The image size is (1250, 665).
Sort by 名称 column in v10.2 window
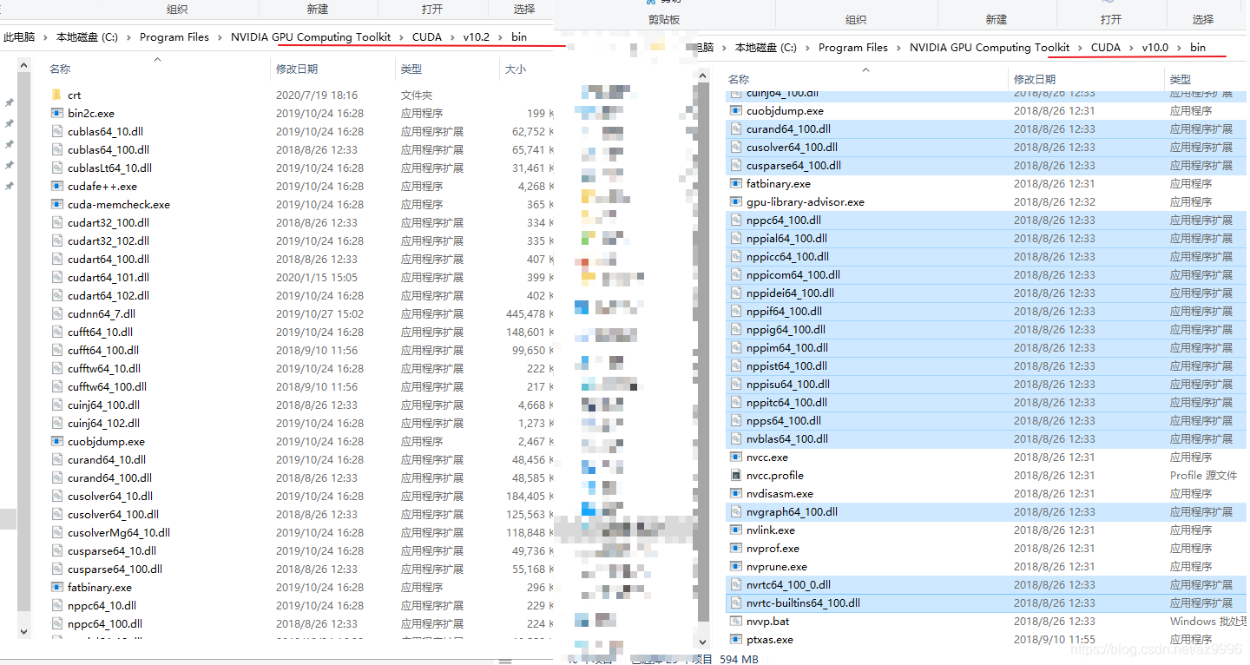(x=60, y=69)
